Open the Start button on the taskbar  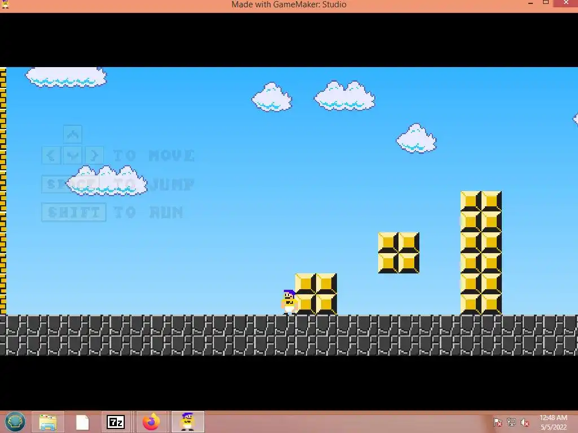[15, 422]
